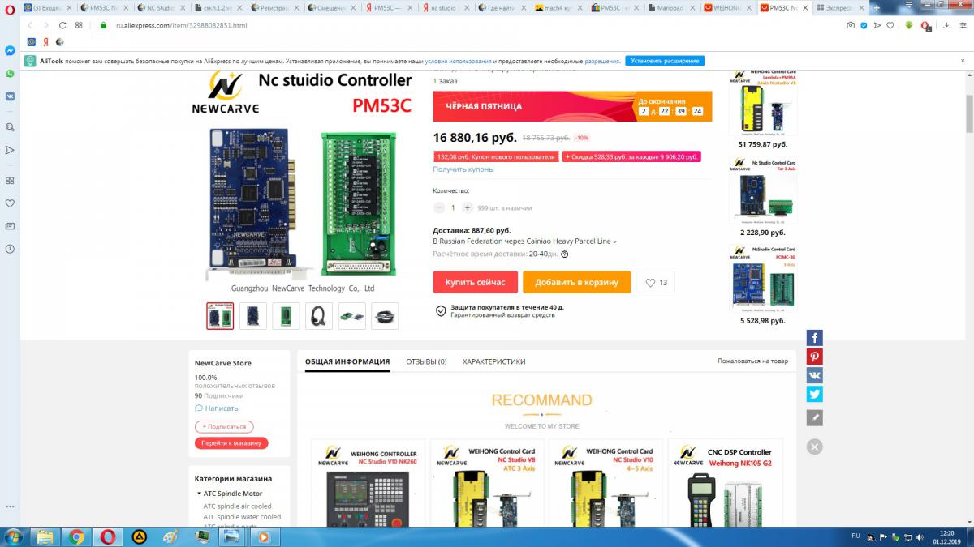Share the product on VK
This screenshot has height=547, width=974.
coord(814,375)
